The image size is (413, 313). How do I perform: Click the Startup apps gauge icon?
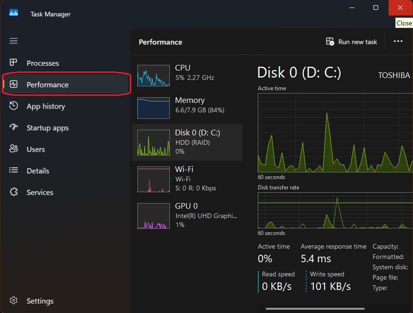[14, 127]
